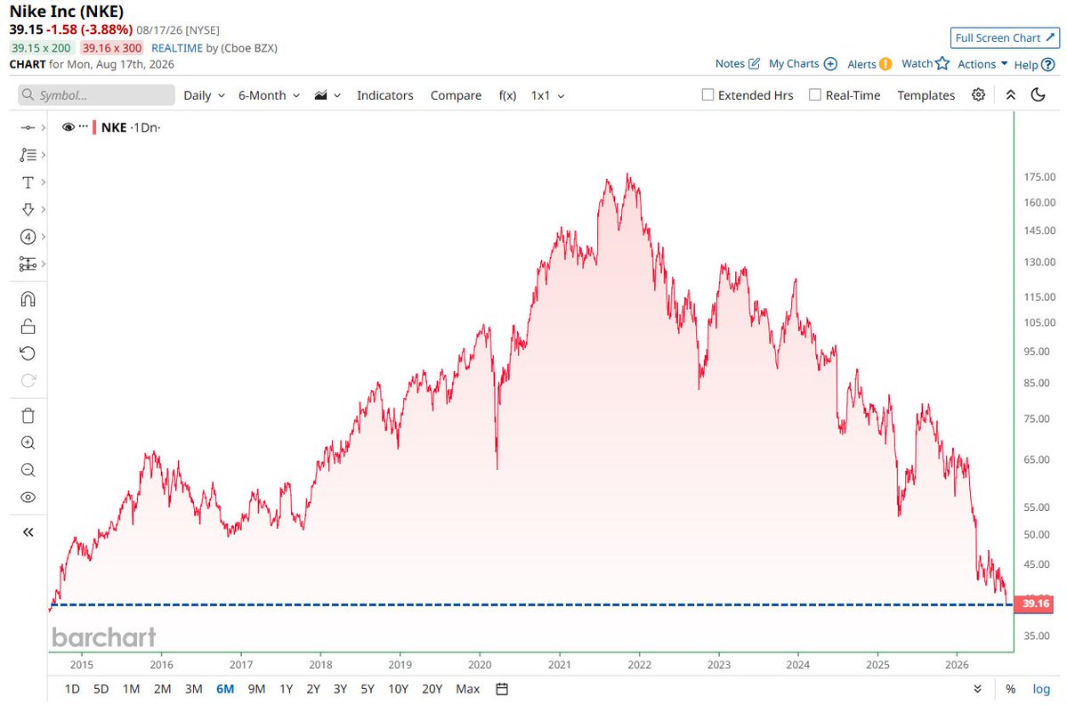
Task: Open the 6-Month period dropdown
Action: [269, 96]
